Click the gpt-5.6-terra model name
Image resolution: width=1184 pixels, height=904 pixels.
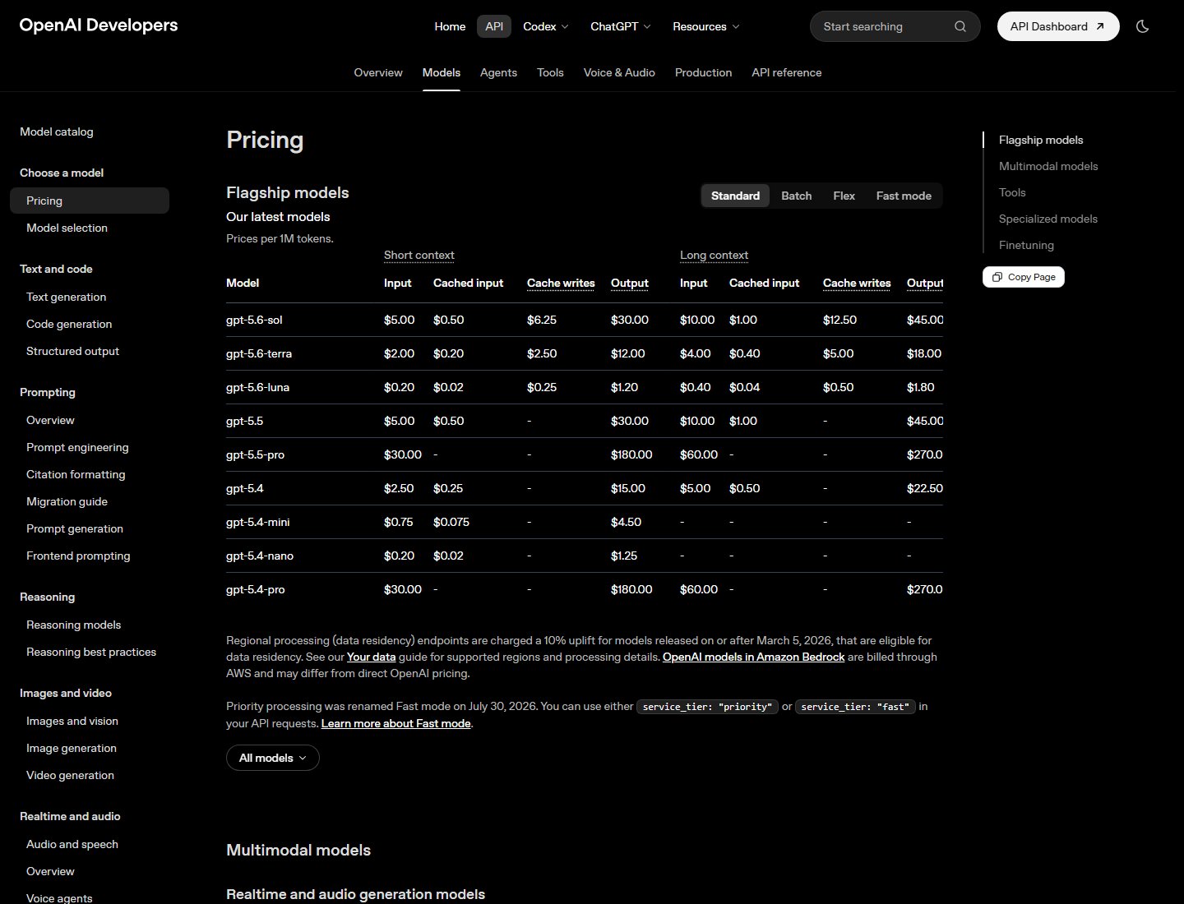point(259,353)
